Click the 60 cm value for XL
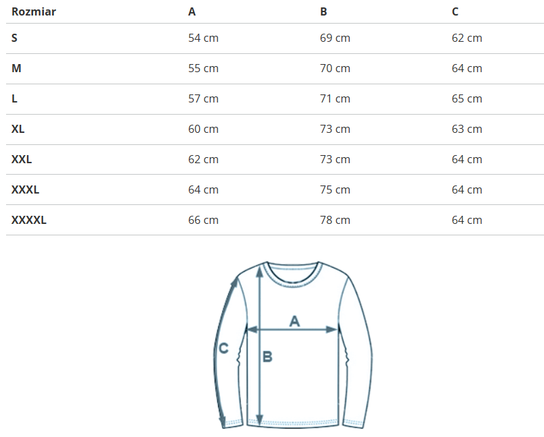 click(203, 129)
